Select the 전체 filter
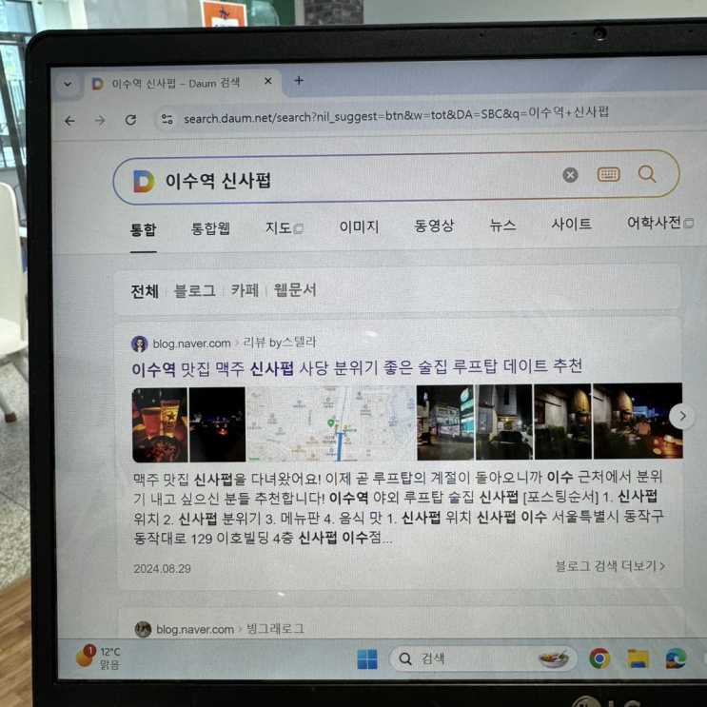This screenshot has height=707, width=707. (x=145, y=291)
